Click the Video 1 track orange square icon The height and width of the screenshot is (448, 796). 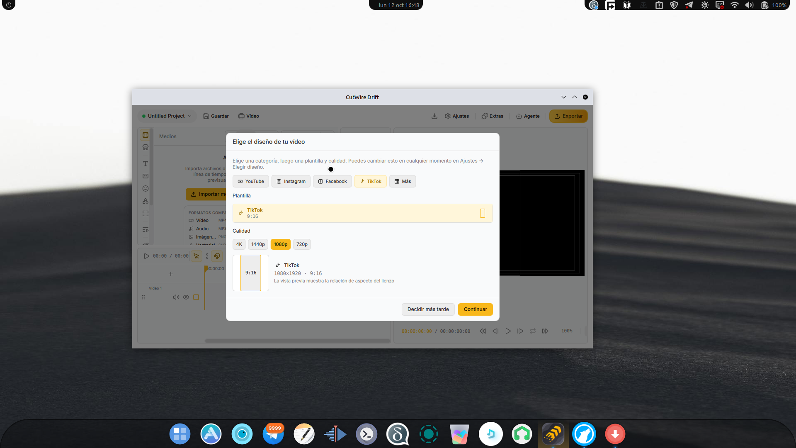pyautogui.click(x=196, y=297)
